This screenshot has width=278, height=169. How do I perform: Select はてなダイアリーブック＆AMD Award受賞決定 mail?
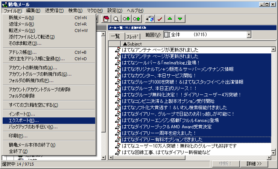point(196,127)
